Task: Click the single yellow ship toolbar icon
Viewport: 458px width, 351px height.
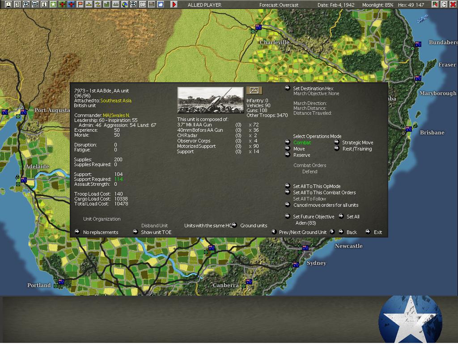Action: (x=89, y=4)
